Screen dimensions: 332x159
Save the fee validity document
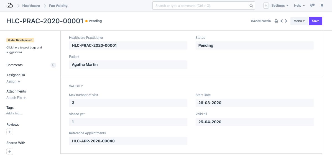[x=315, y=21]
